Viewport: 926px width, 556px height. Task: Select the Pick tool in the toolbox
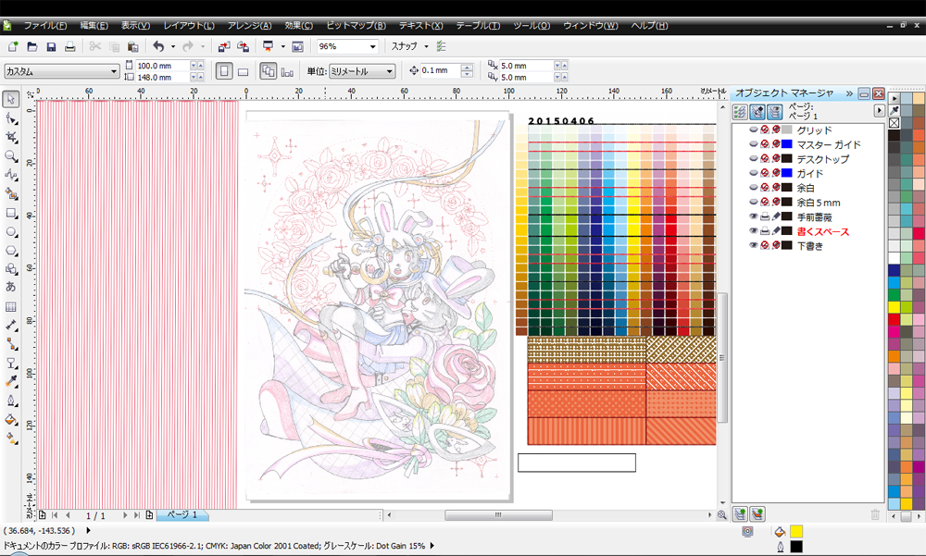tap(11, 99)
